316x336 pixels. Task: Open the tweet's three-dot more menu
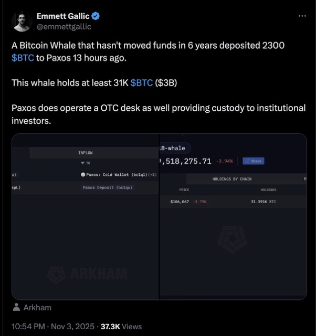(302, 16)
